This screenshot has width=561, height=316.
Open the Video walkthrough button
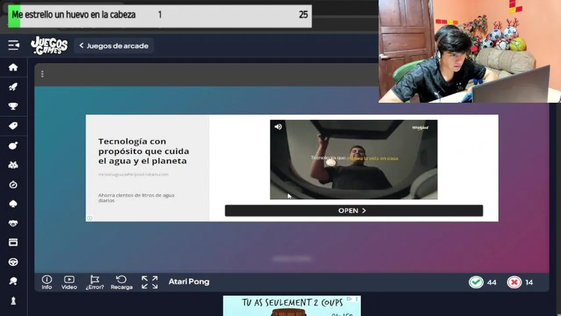69,282
